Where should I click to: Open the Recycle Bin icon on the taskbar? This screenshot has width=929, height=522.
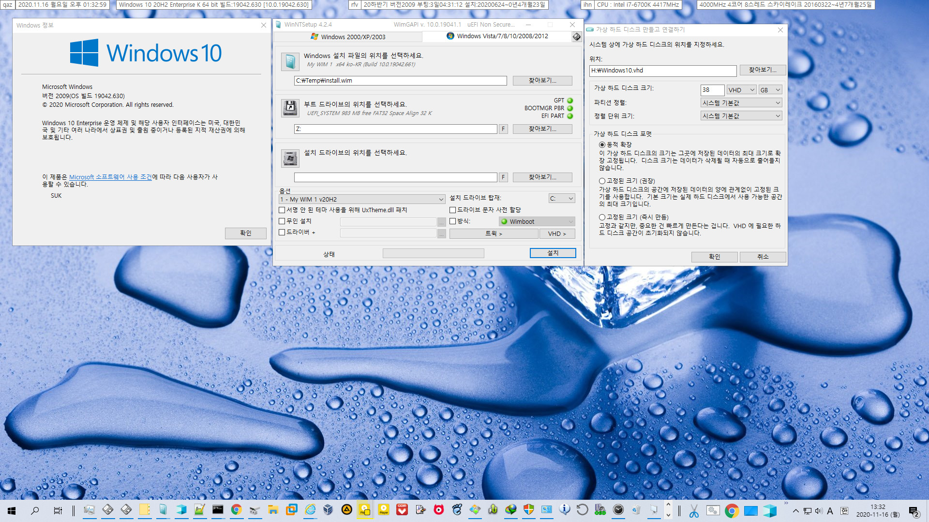click(637, 509)
